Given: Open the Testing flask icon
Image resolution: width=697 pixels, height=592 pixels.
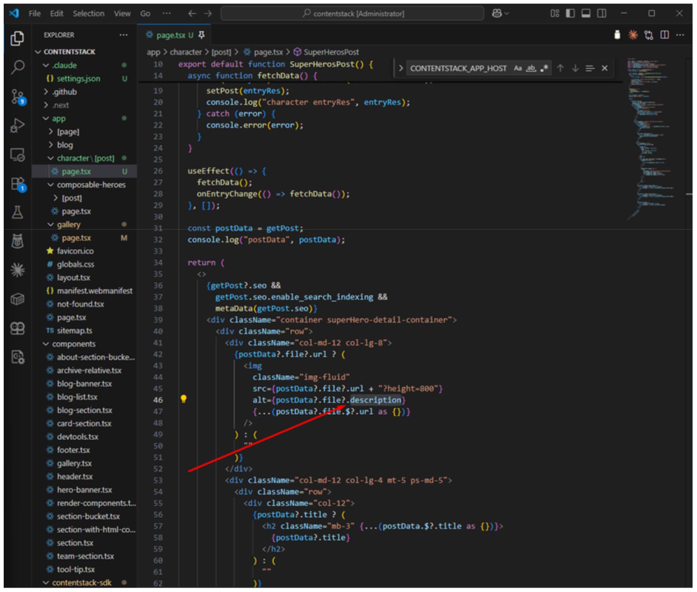Looking at the screenshot, I should pos(17,212).
